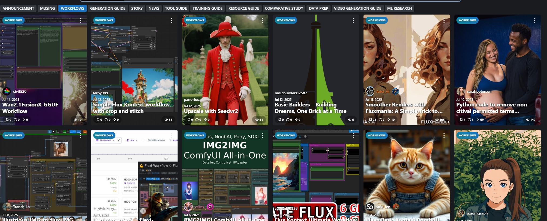547x221 pixels.
Task: Switch to the NEWS tab
Action: (x=154, y=8)
